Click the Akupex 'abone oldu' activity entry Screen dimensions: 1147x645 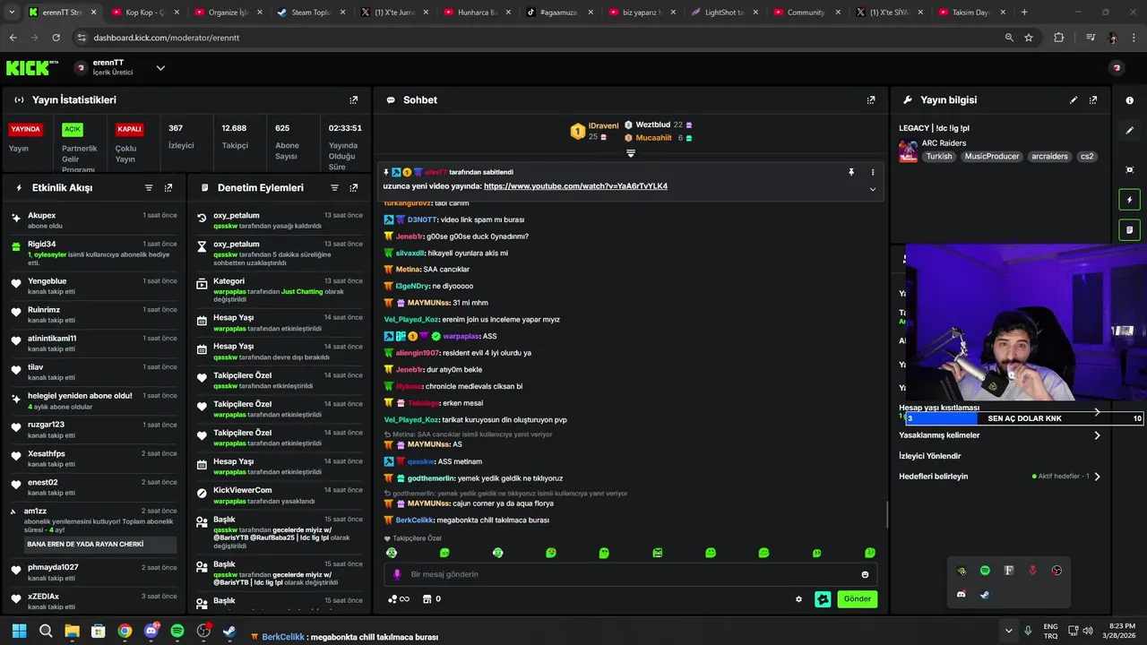click(x=94, y=220)
